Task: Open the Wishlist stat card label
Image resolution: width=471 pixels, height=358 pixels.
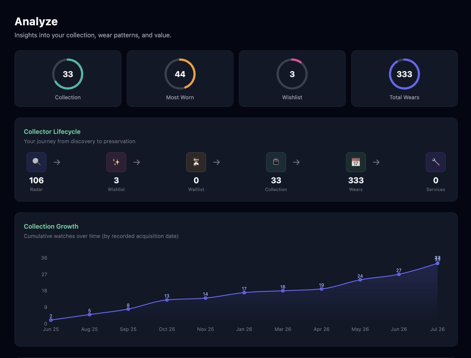Action: pyautogui.click(x=292, y=97)
